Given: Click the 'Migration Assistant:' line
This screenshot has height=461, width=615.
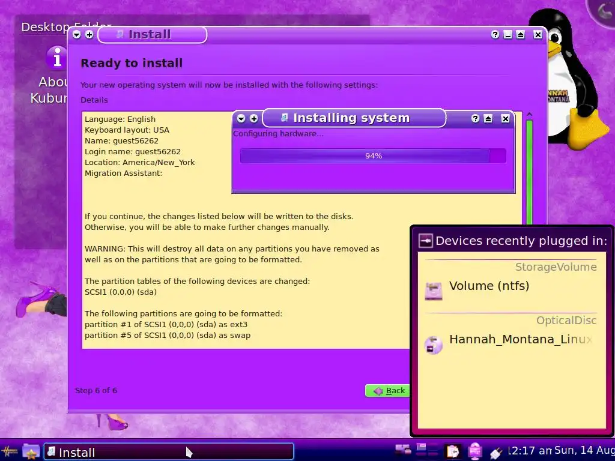Looking at the screenshot, I should coord(123,173).
